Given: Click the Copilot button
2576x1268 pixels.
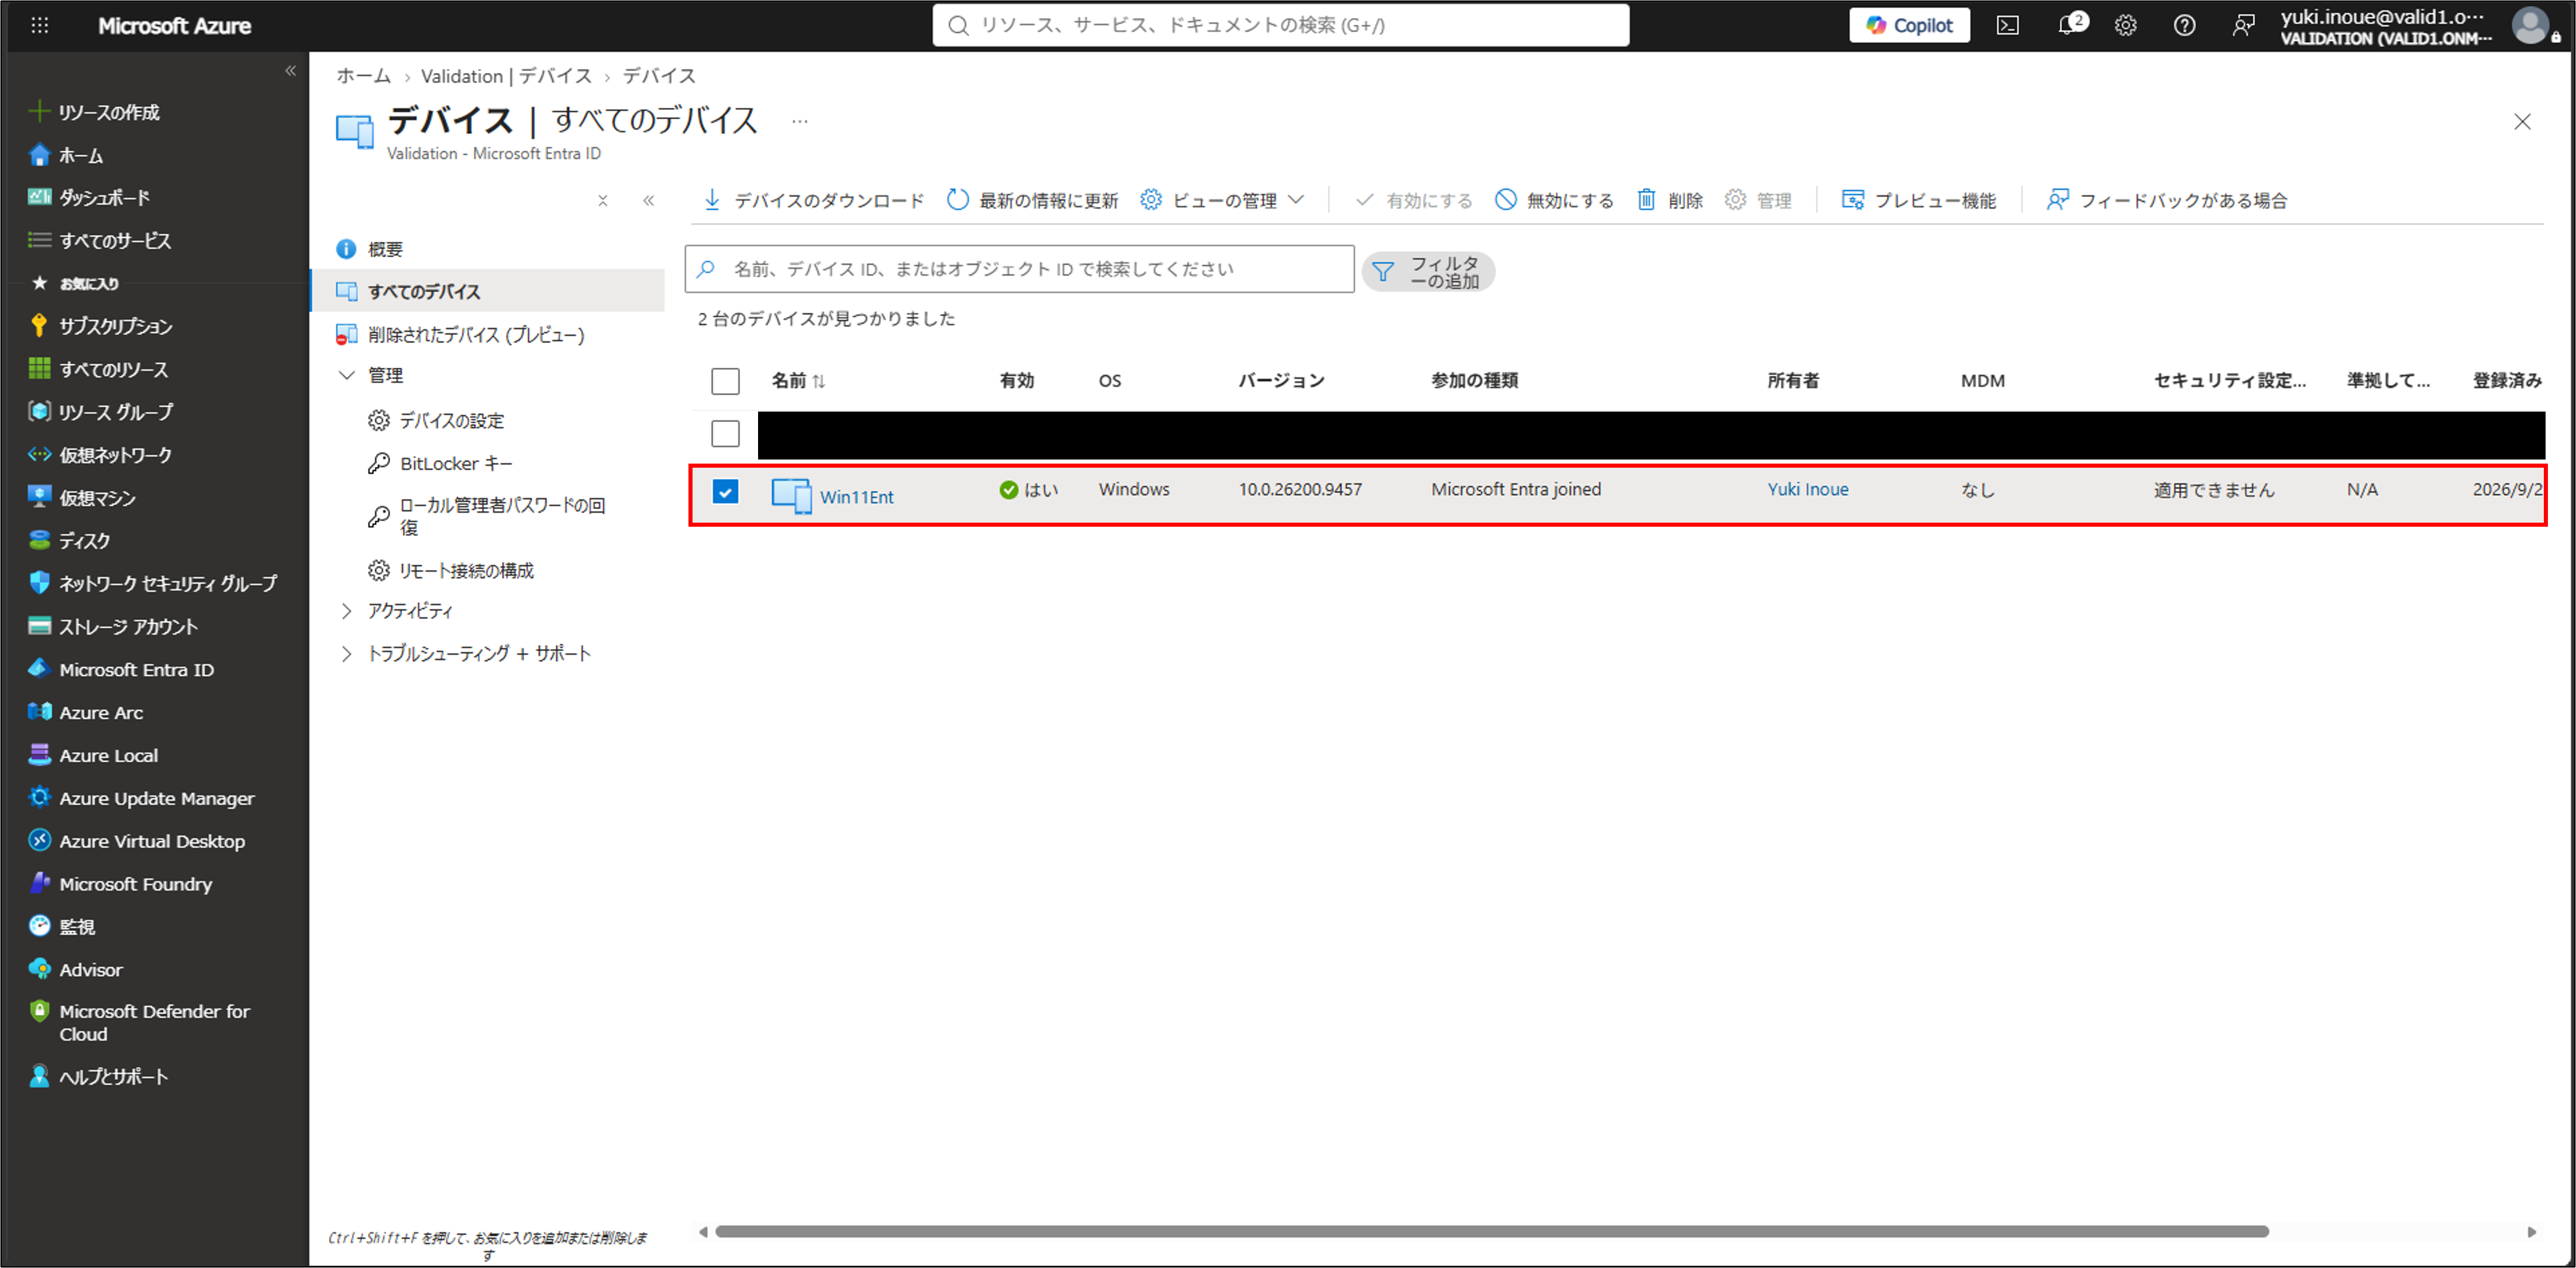Looking at the screenshot, I should [1909, 25].
